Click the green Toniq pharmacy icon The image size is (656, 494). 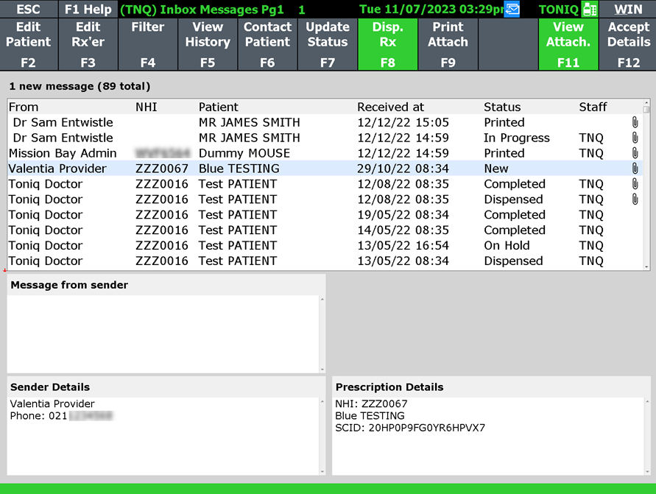click(589, 10)
